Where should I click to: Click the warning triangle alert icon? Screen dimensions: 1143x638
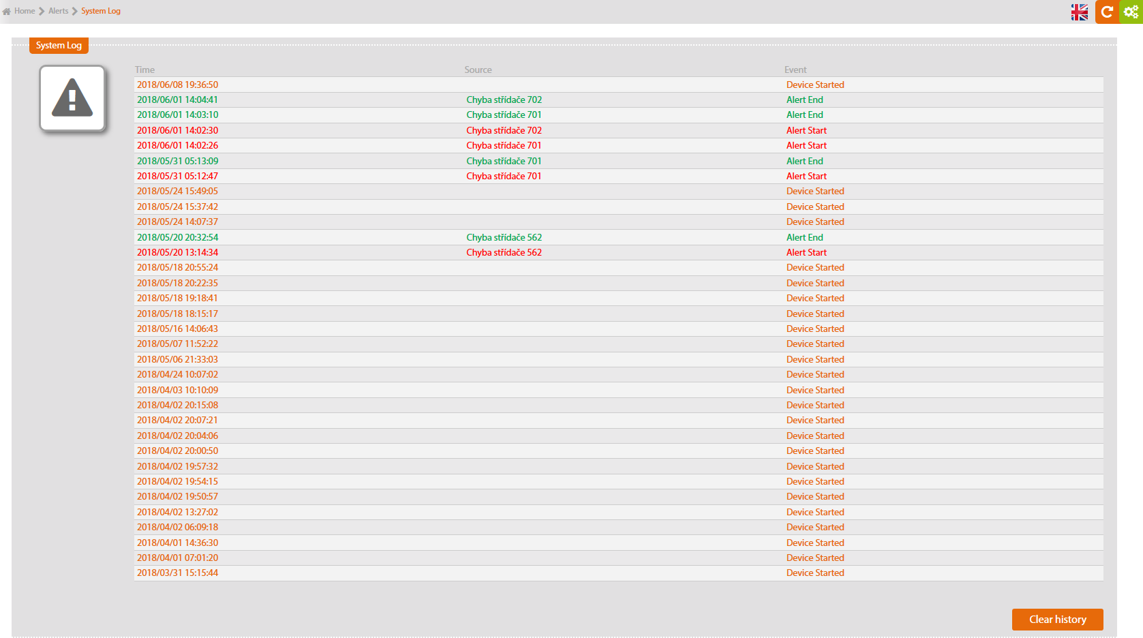tap(72, 98)
